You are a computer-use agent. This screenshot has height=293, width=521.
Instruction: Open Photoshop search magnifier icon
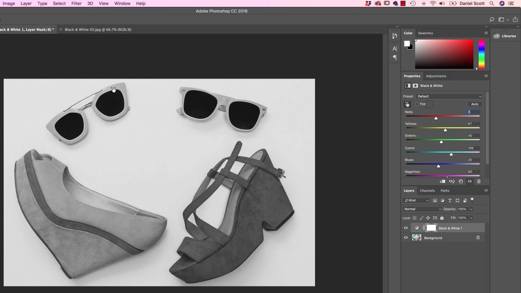492,20
